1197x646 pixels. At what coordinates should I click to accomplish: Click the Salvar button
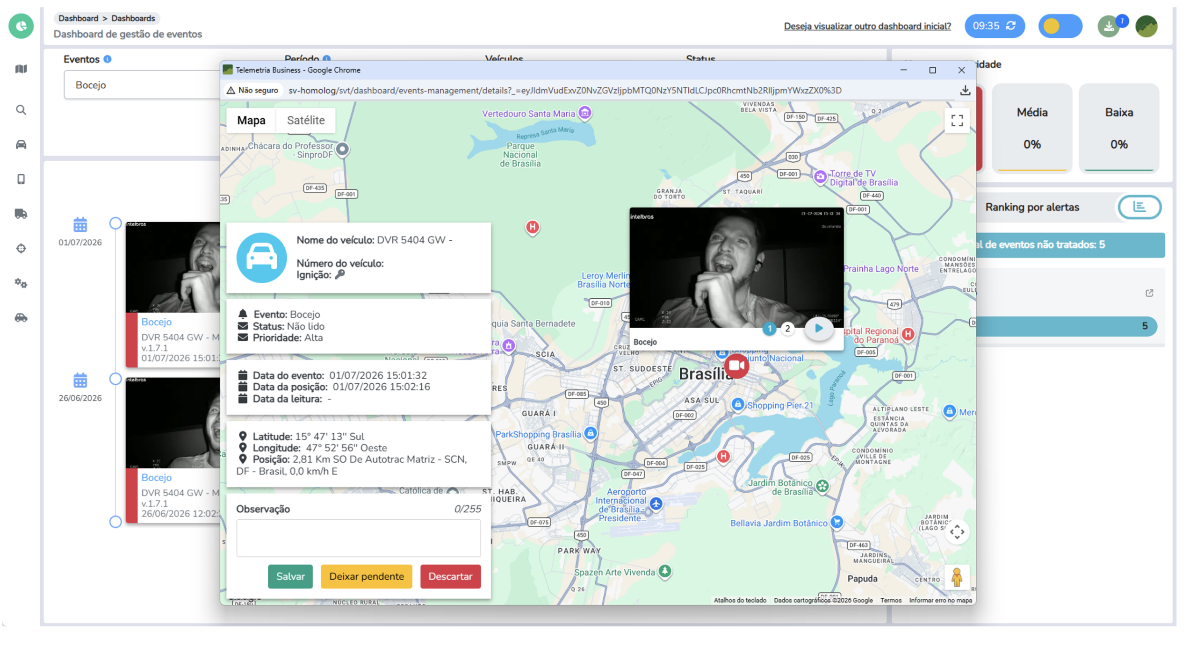click(290, 576)
